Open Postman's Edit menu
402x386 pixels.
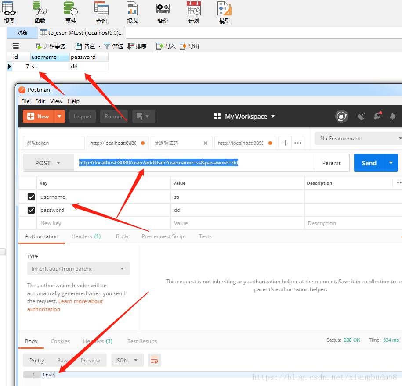tap(40, 101)
